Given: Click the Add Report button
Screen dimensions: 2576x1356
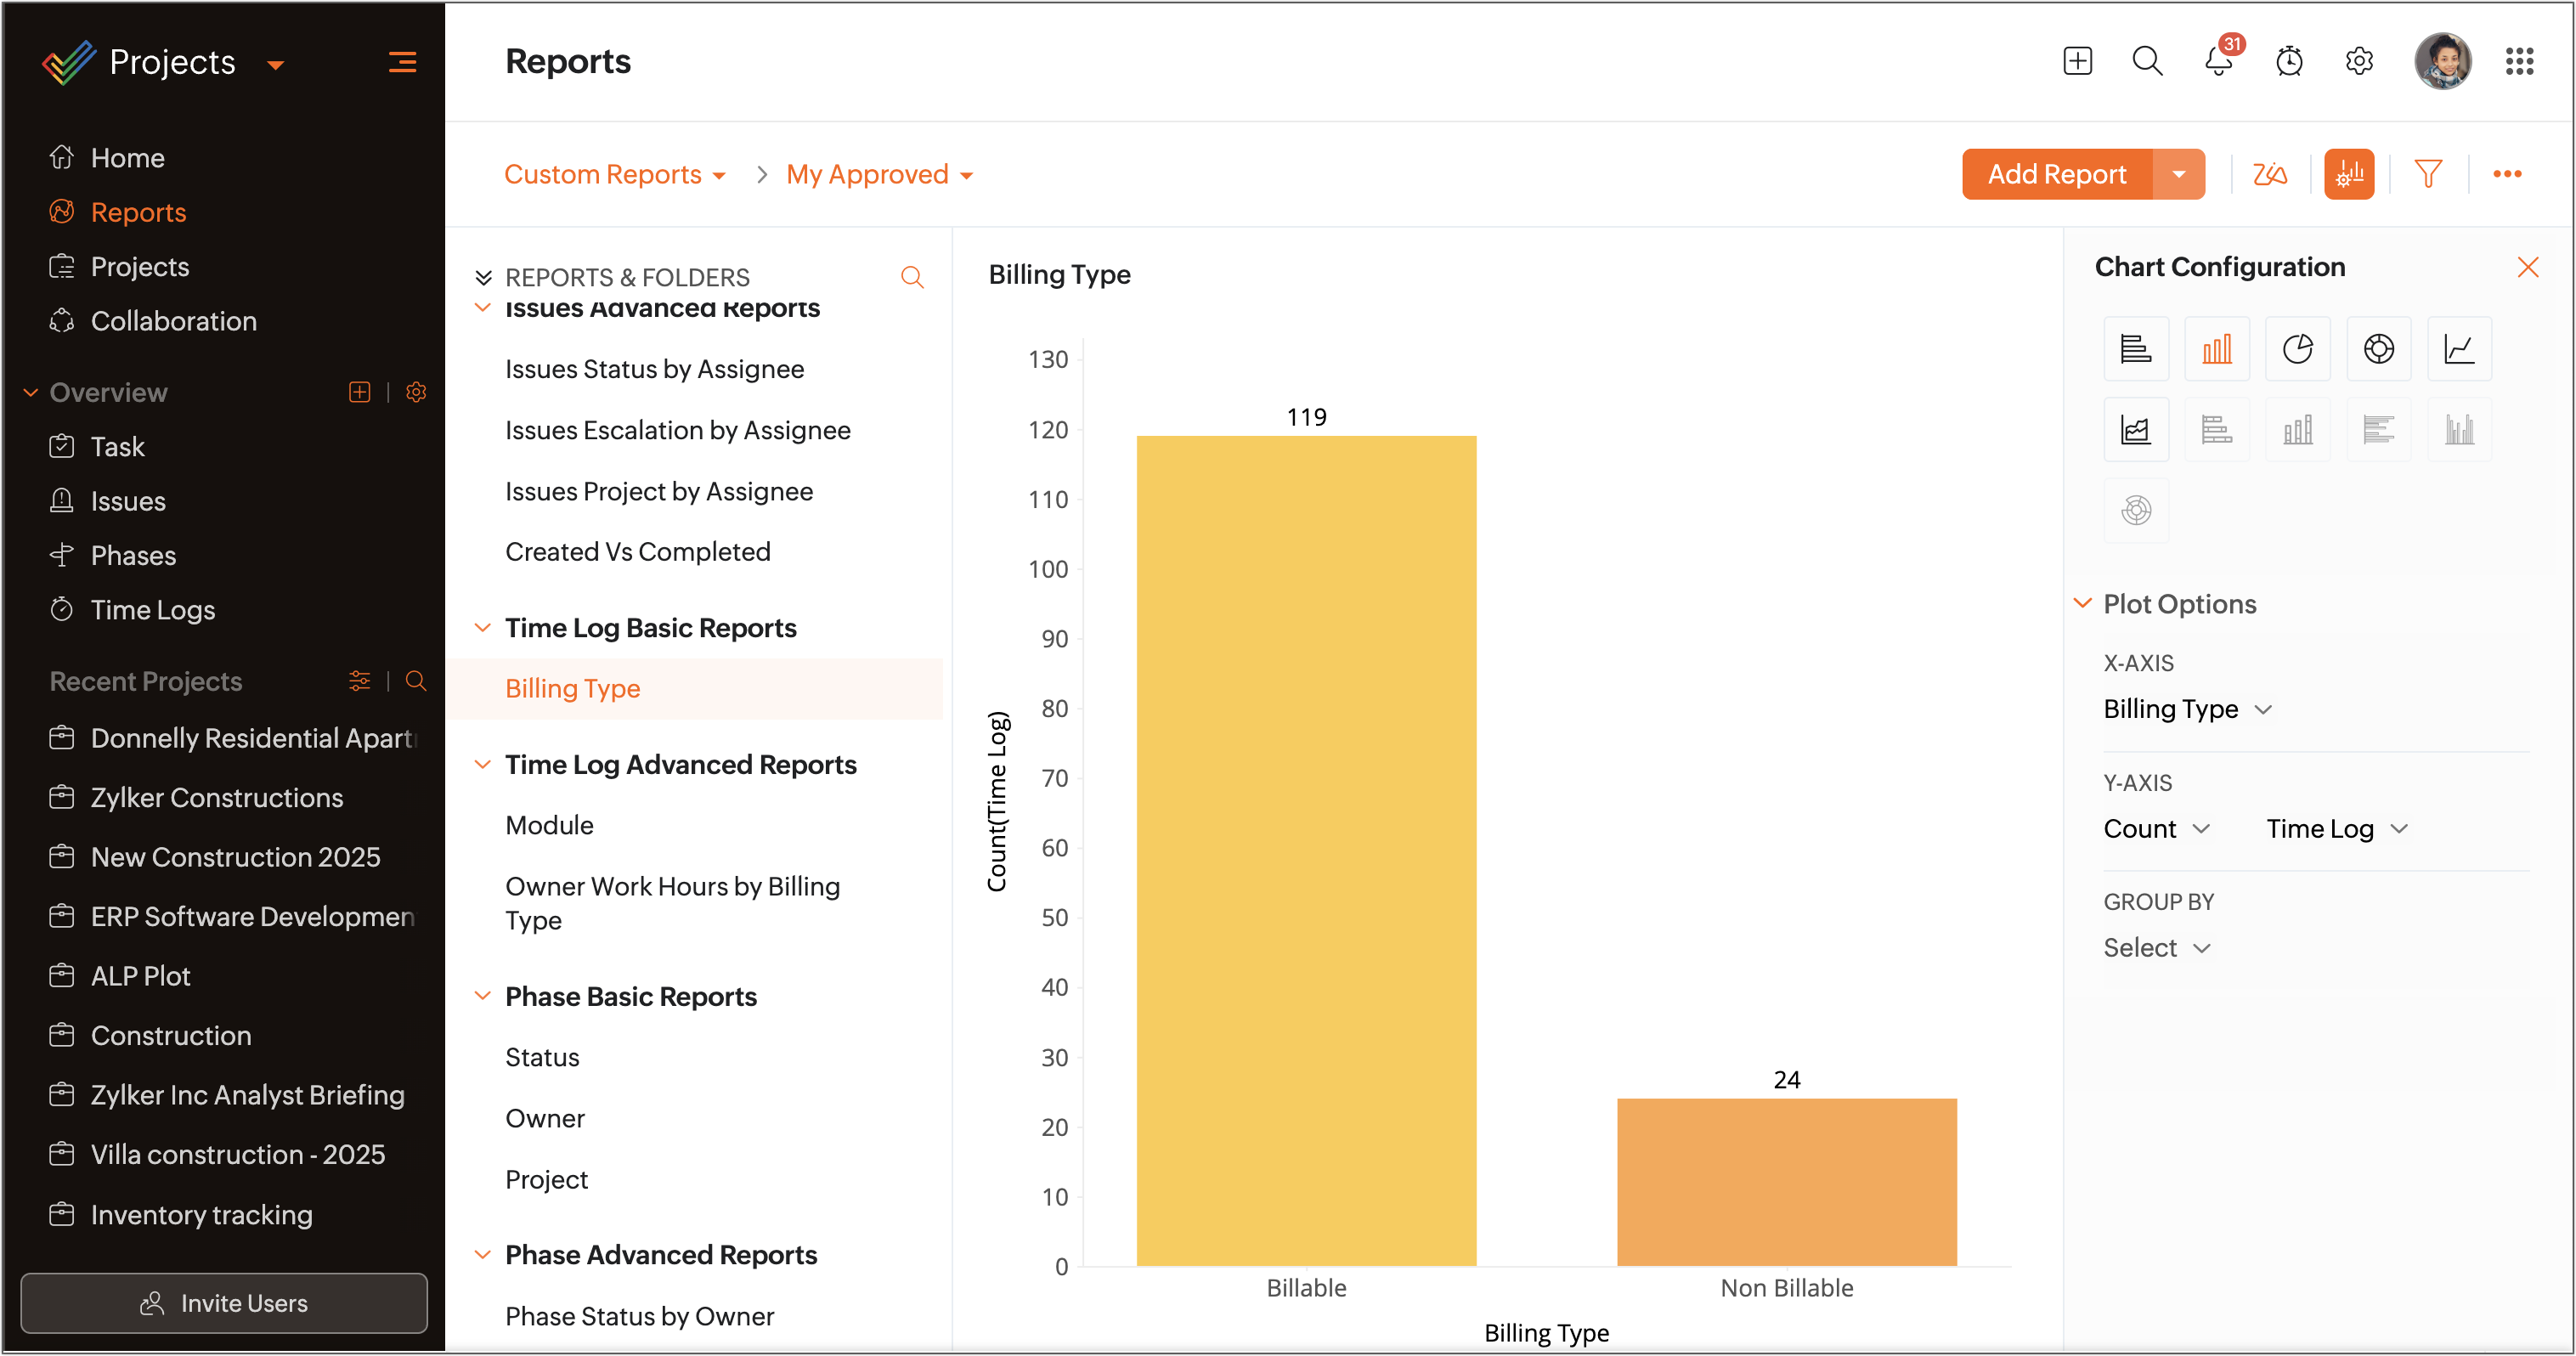Looking at the screenshot, I should [2056, 174].
